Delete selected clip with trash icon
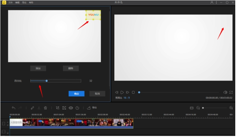Image resolution: width=237 pixels, height=137 pixels. (x=46, y=108)
